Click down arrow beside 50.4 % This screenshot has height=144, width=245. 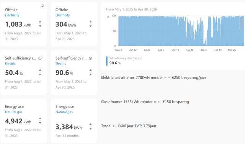pyautogui.click(x=40, y=74)
